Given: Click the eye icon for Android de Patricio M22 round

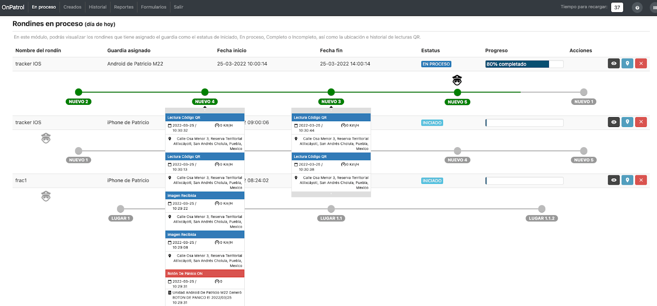Looking at the screenshot, I should pos(613,63).
